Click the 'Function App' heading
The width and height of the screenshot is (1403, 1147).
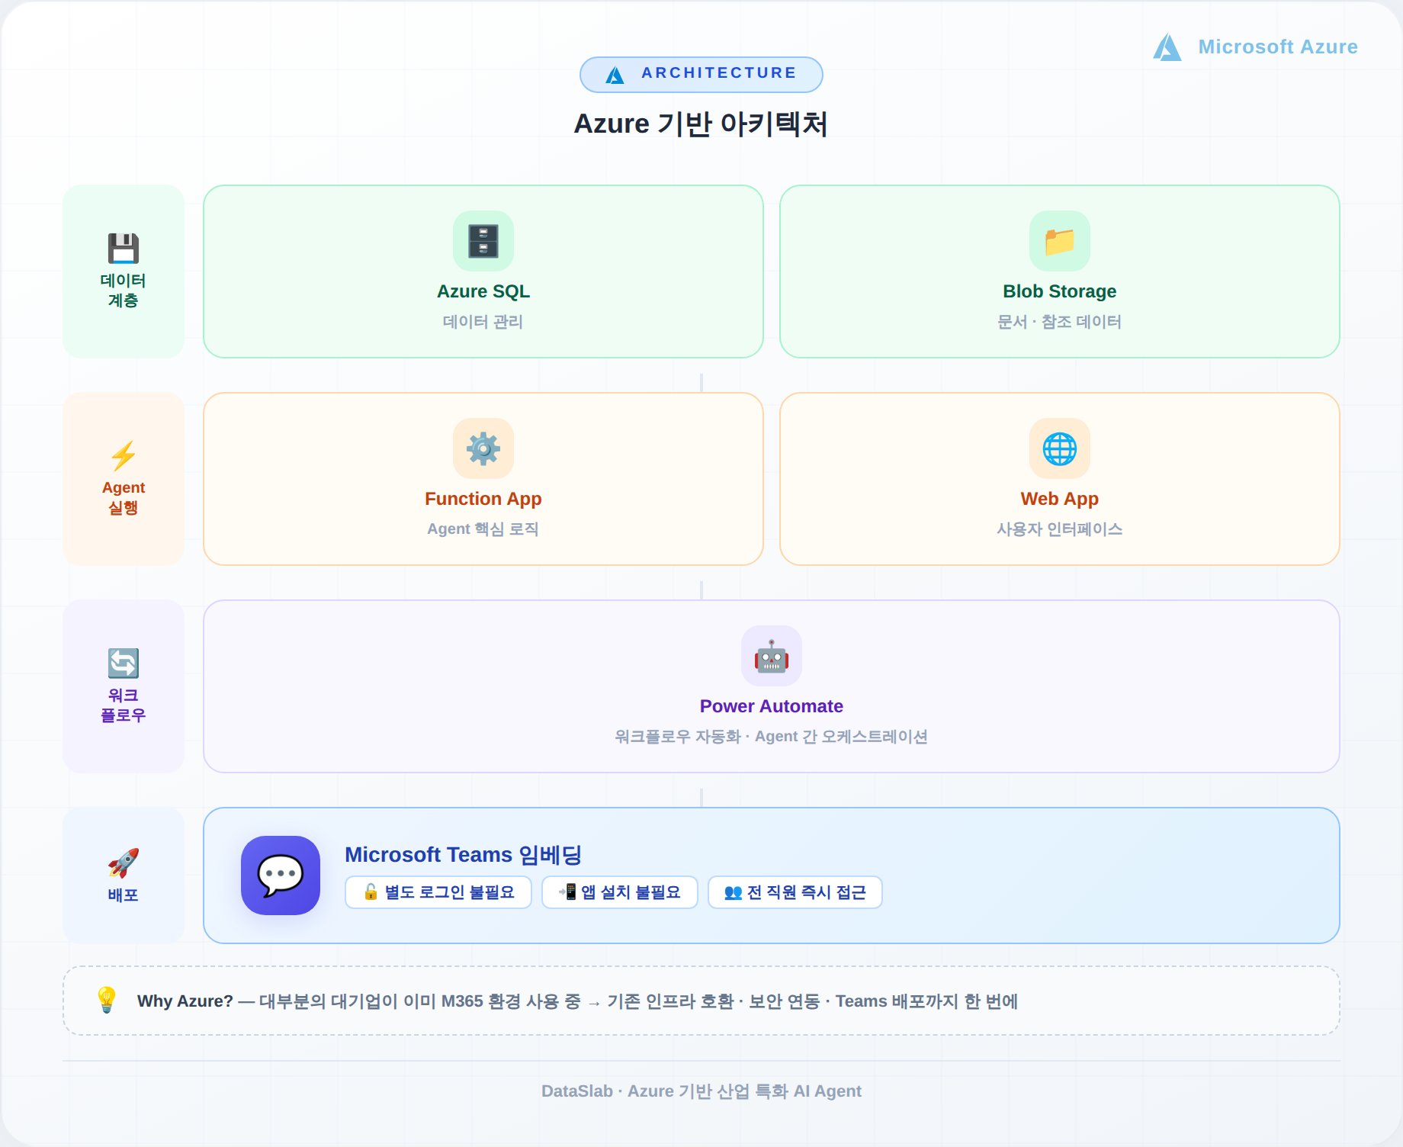[x=483, y=499]
